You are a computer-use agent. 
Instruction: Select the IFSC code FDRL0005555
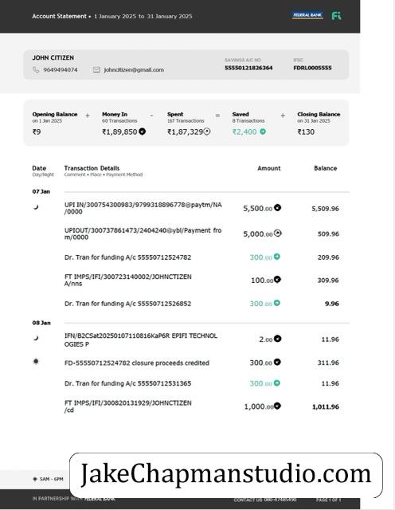point(312,68)
